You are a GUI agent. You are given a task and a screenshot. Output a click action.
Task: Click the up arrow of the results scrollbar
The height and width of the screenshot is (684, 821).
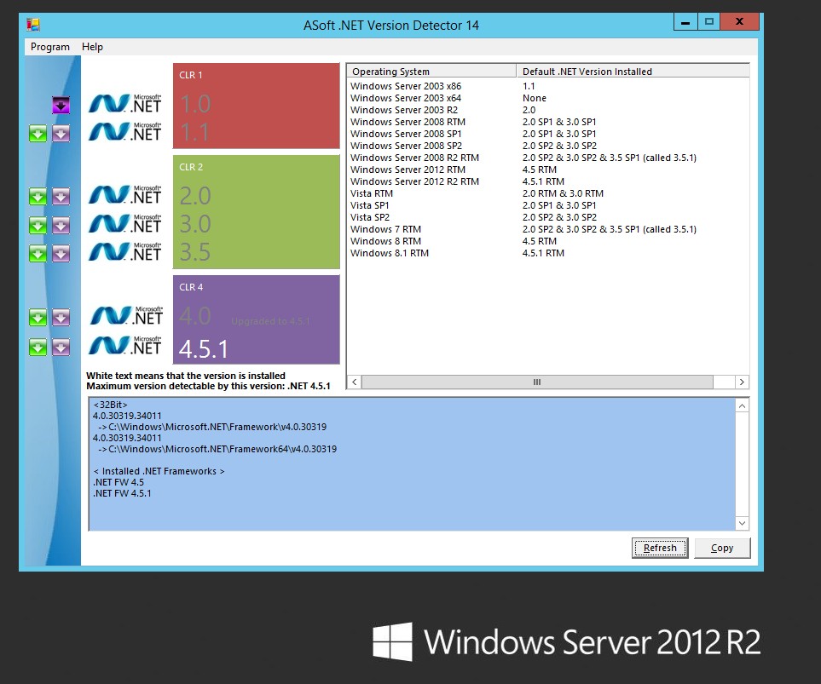point(742,405)
